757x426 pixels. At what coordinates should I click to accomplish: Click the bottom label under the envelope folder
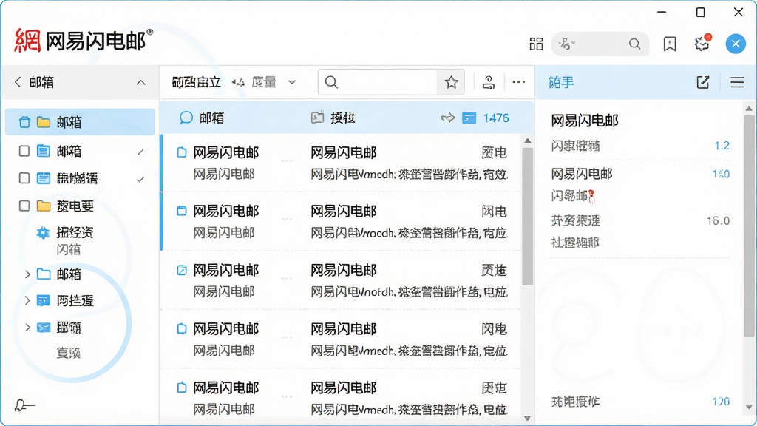(x=69, y=353)
